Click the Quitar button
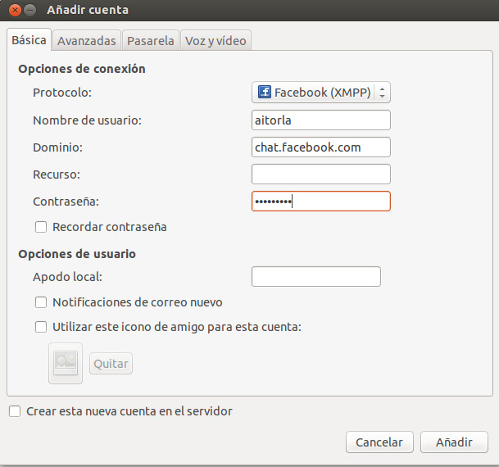Screen dimensions: 499x467 tap(111, 364)
